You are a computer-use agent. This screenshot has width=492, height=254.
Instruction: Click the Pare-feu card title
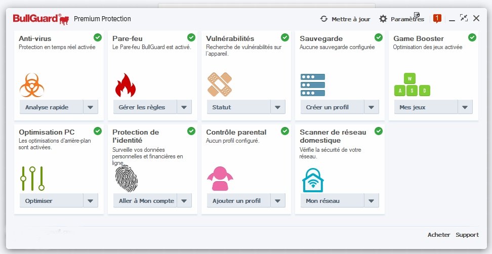coord(128,38)
